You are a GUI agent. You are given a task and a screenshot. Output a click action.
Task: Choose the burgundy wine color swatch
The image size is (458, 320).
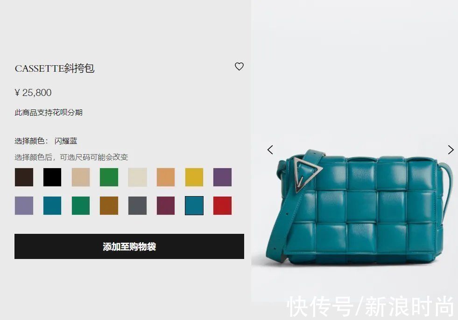(x=166, y=205)
